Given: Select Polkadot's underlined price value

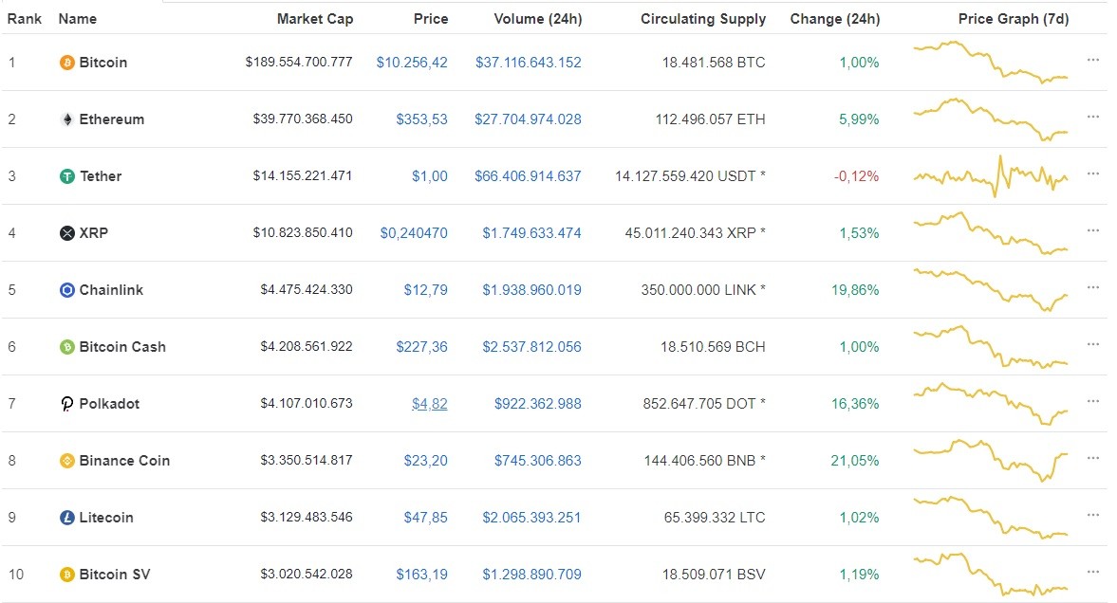Looking at the screenshot, I should pyautogui.click(x=430, y=403).
